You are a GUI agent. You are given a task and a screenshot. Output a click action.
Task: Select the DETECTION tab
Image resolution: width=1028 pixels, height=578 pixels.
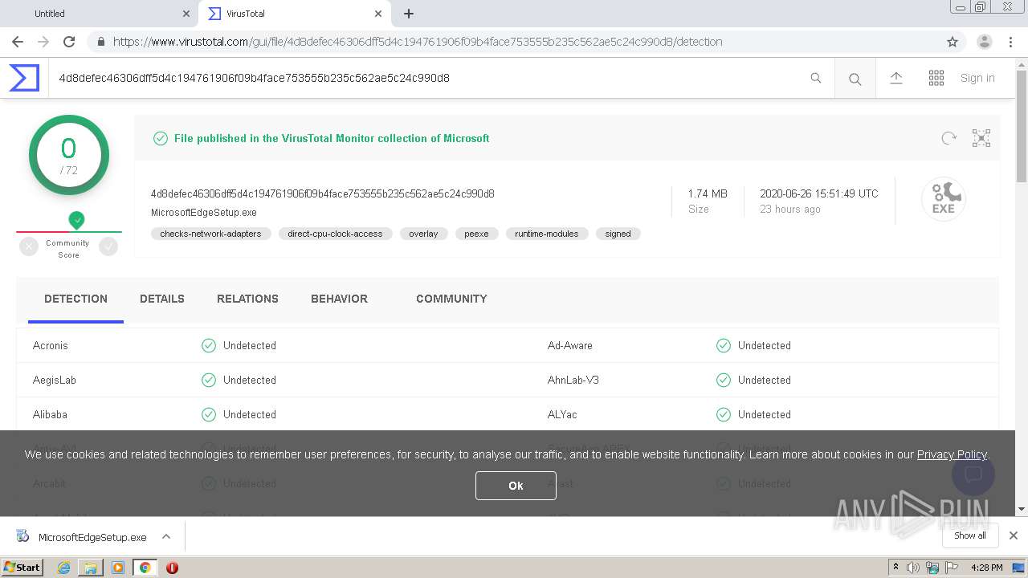(x=75, y=299)
